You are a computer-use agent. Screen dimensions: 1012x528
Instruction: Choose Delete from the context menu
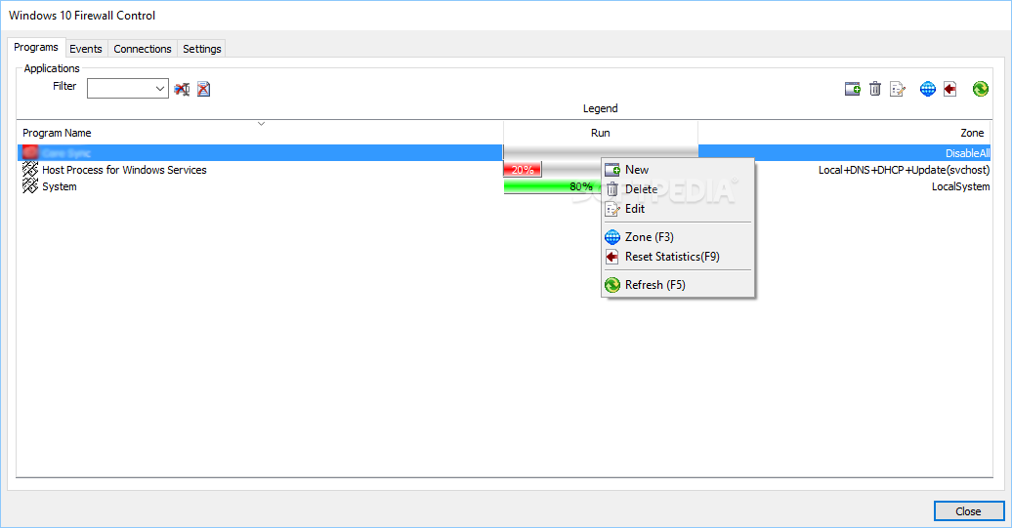click(678, 189)
